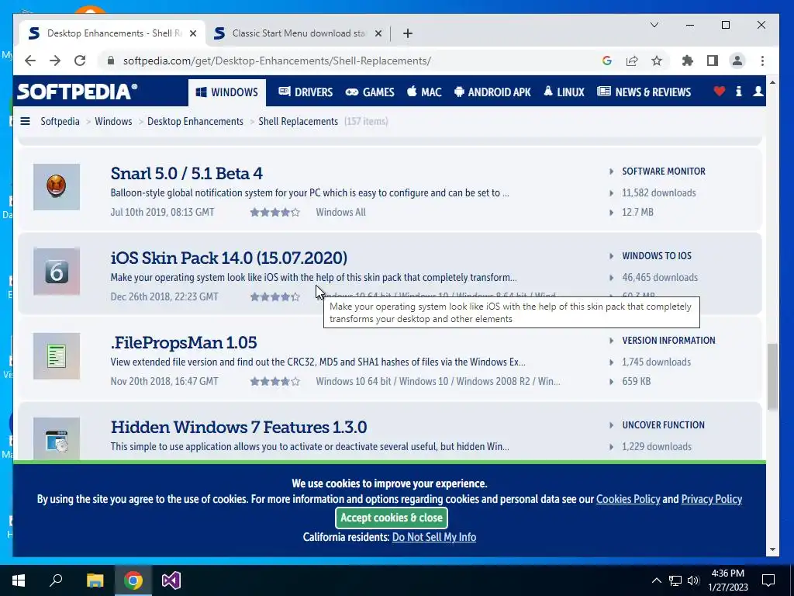Screen dimensions: 794x596
Task: Bookmark this page with the star icon
Action: coord(657,61)
